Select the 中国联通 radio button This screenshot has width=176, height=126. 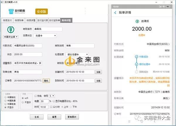[5, 101]
